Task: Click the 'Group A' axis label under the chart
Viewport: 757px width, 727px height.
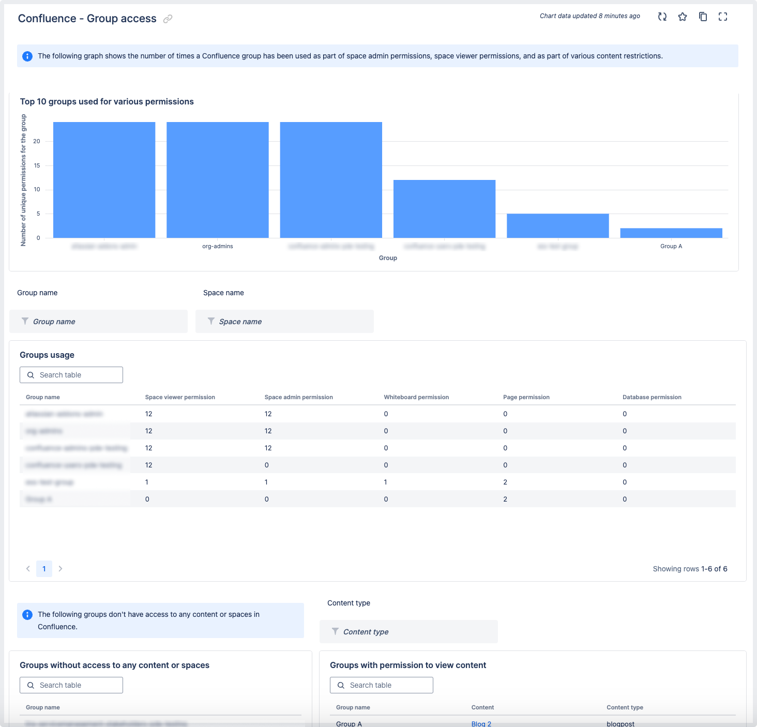Action: pos(671,246)
